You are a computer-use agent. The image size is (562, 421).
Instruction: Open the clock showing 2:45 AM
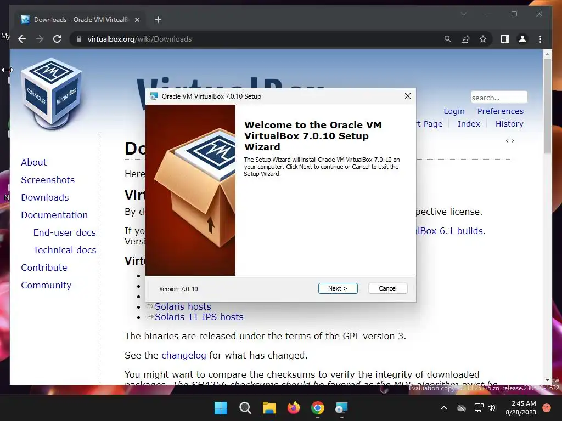[521, 408]
